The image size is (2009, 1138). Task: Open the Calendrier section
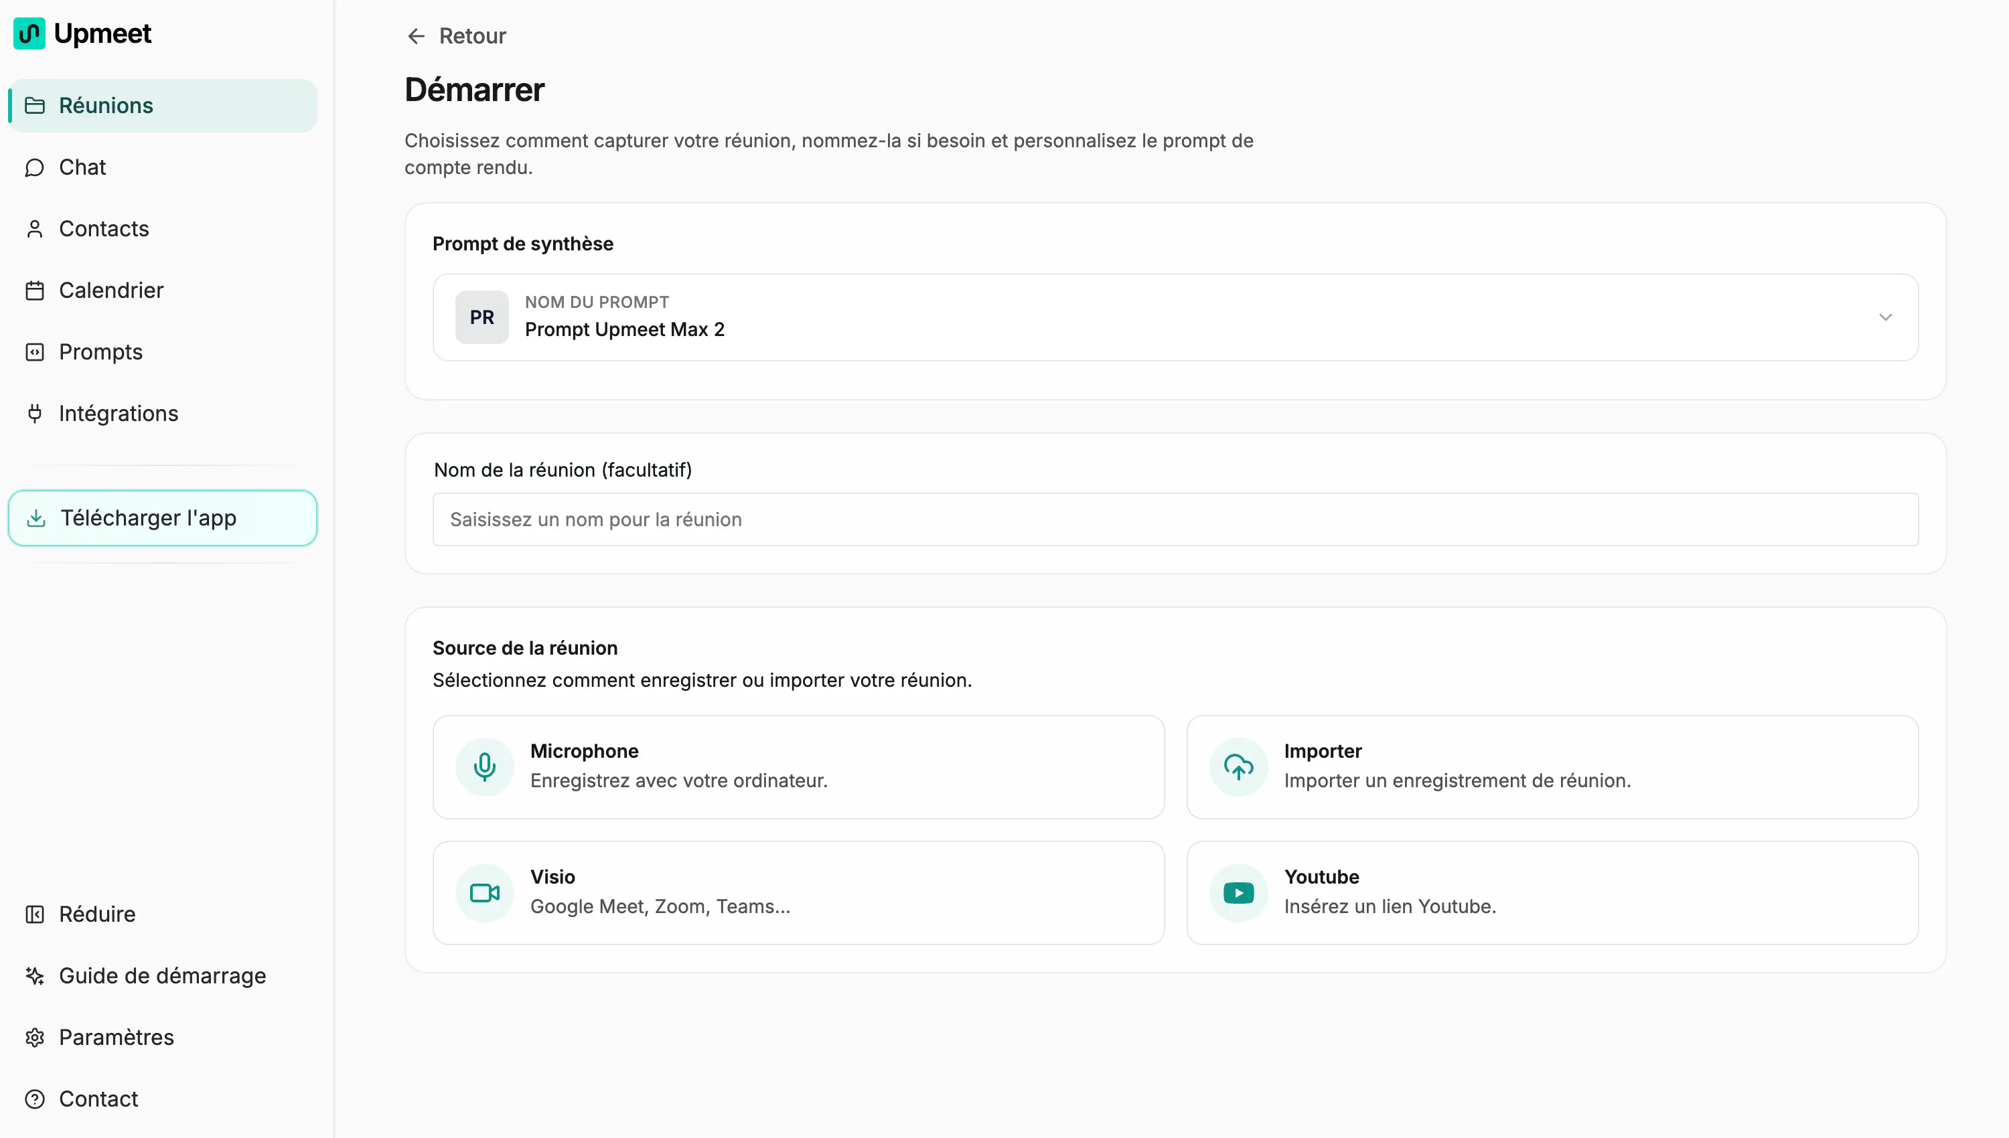click(163, 291)
